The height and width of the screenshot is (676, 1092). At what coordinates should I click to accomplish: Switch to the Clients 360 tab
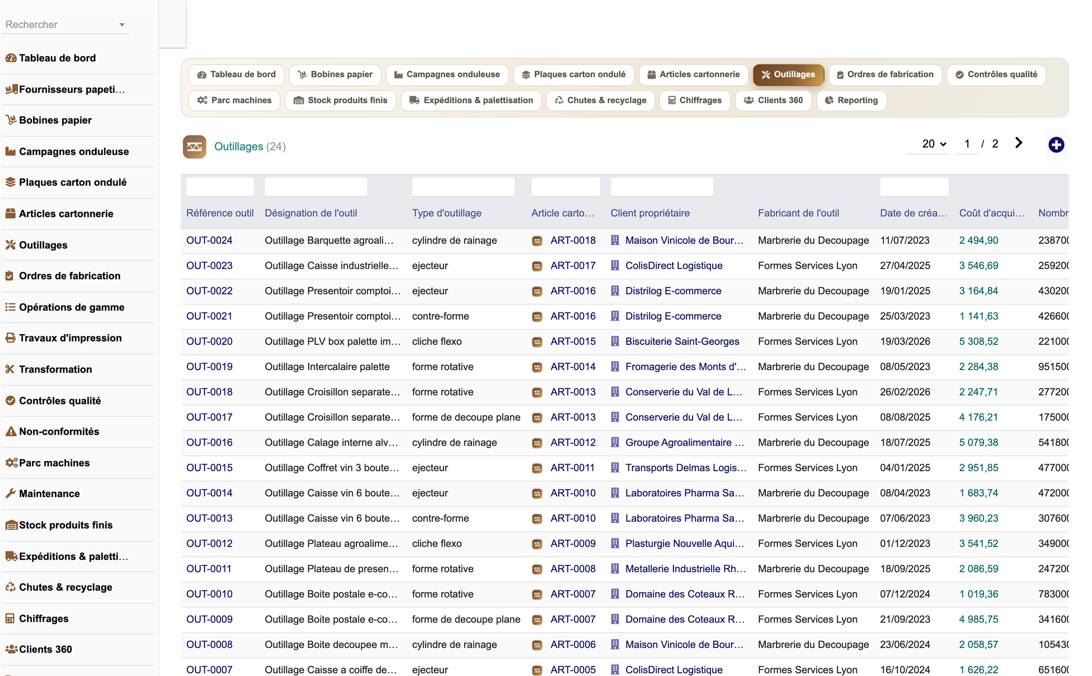773,101
